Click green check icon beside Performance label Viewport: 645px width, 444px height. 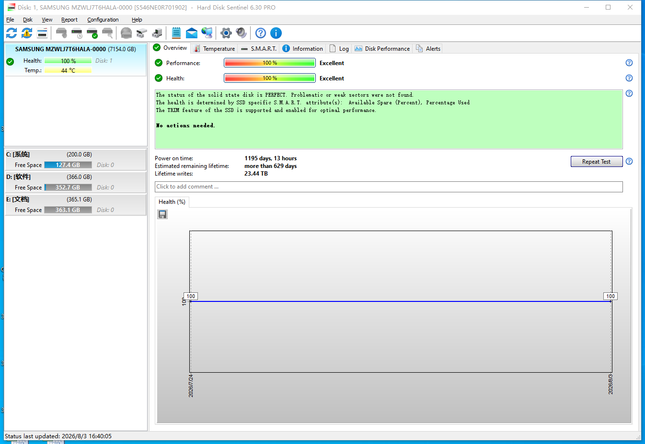pyautogui.click(x=159, y=63)
